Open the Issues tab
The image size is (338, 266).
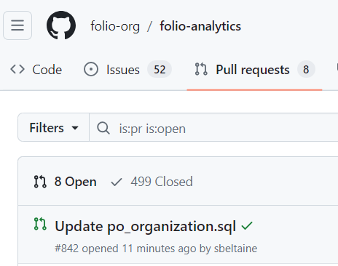click(x=127, y=70)
